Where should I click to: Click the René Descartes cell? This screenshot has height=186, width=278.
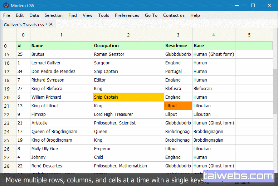tap(61, 166)
